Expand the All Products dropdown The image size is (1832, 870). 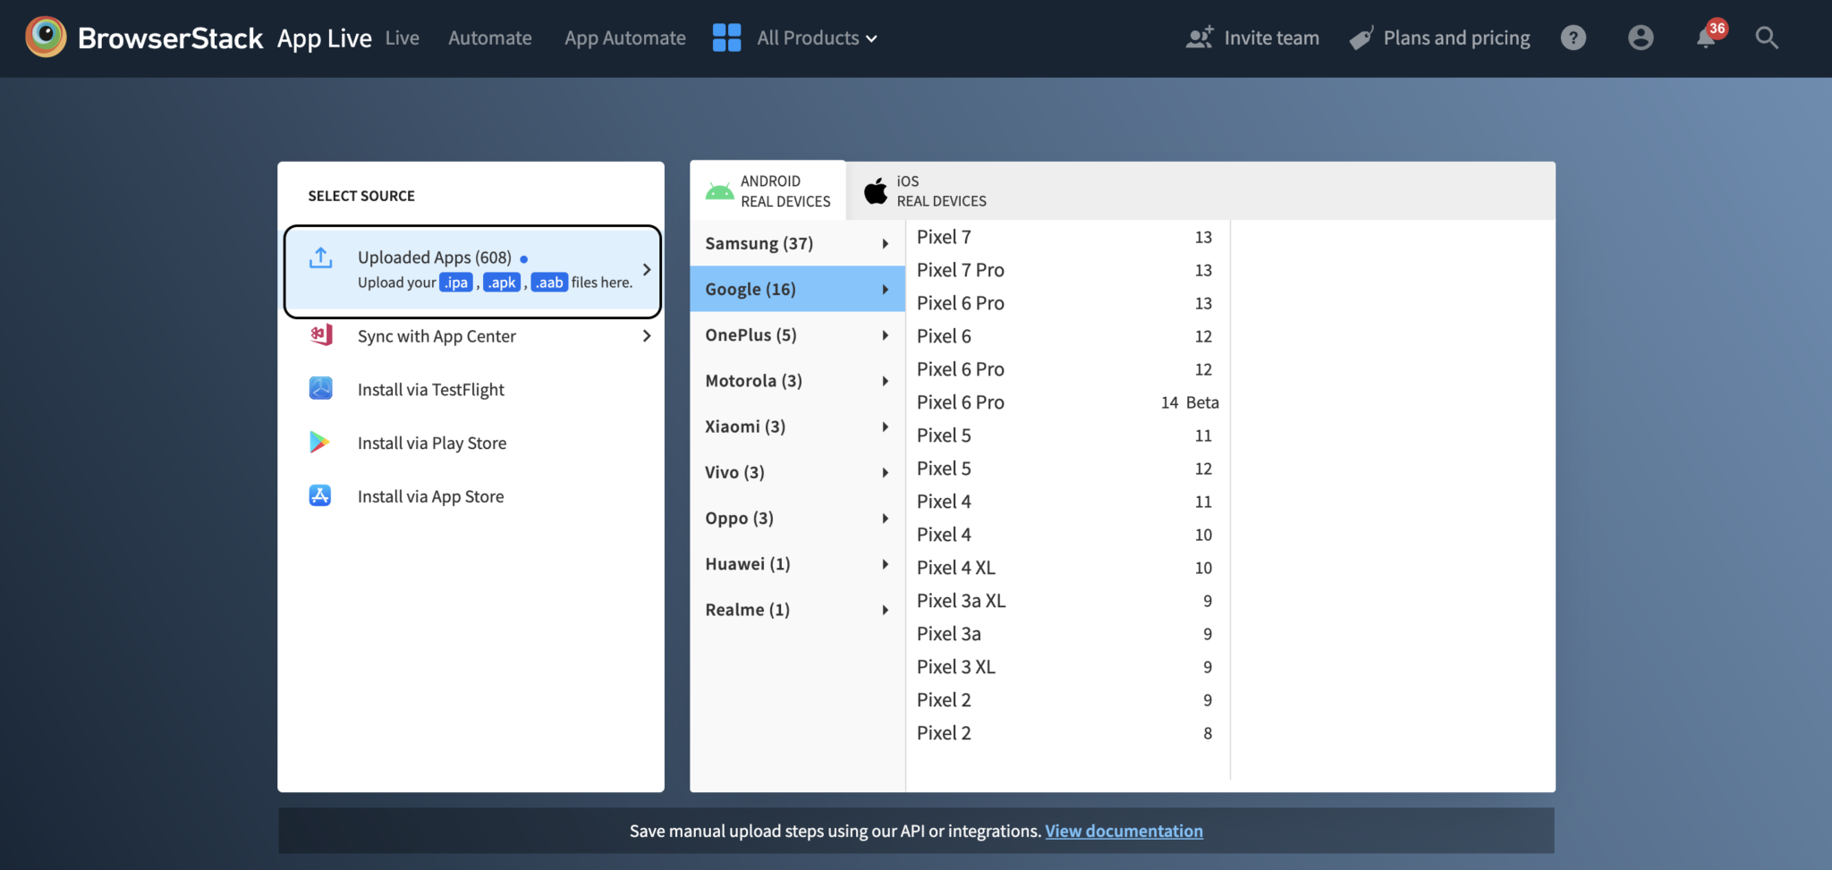click(x=814, y=38)
